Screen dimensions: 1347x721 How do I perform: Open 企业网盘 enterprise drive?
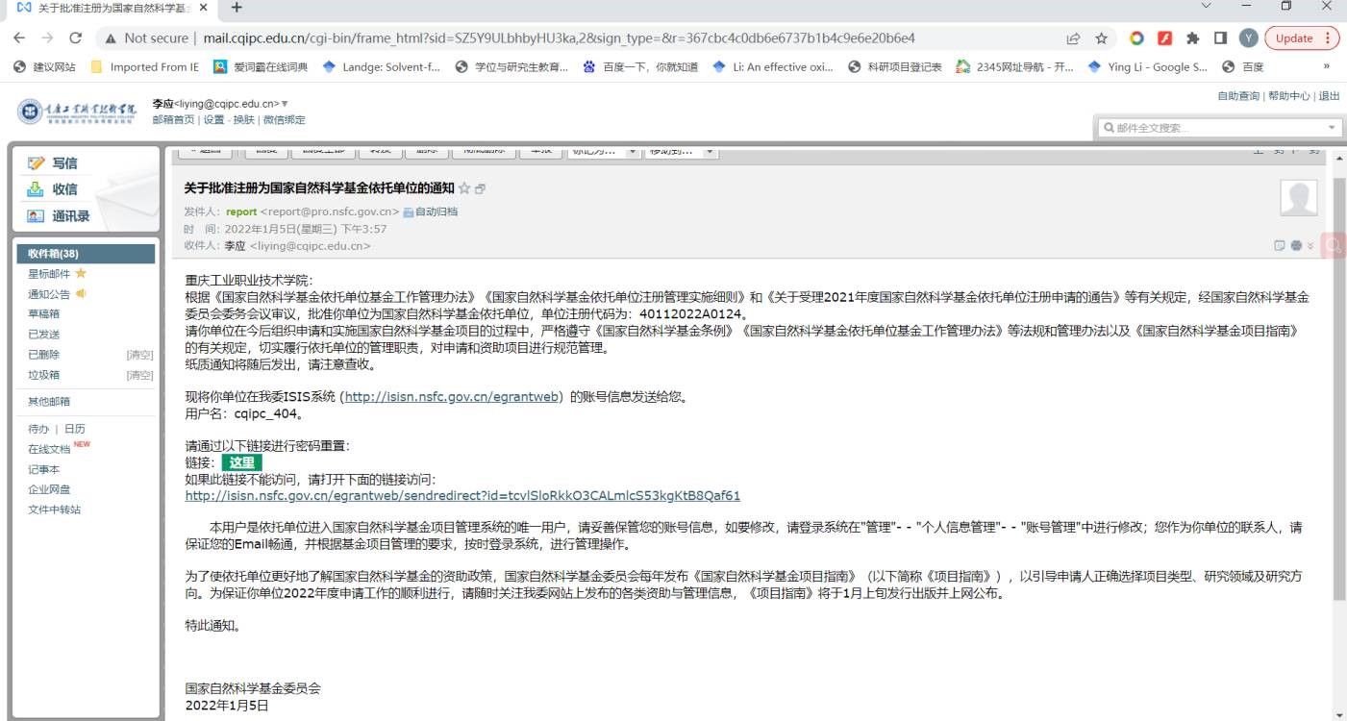click(x=49, y=489)
